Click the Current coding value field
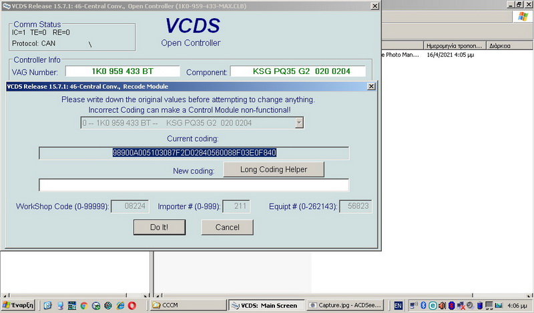534x313 pixels. coord(194,153)
